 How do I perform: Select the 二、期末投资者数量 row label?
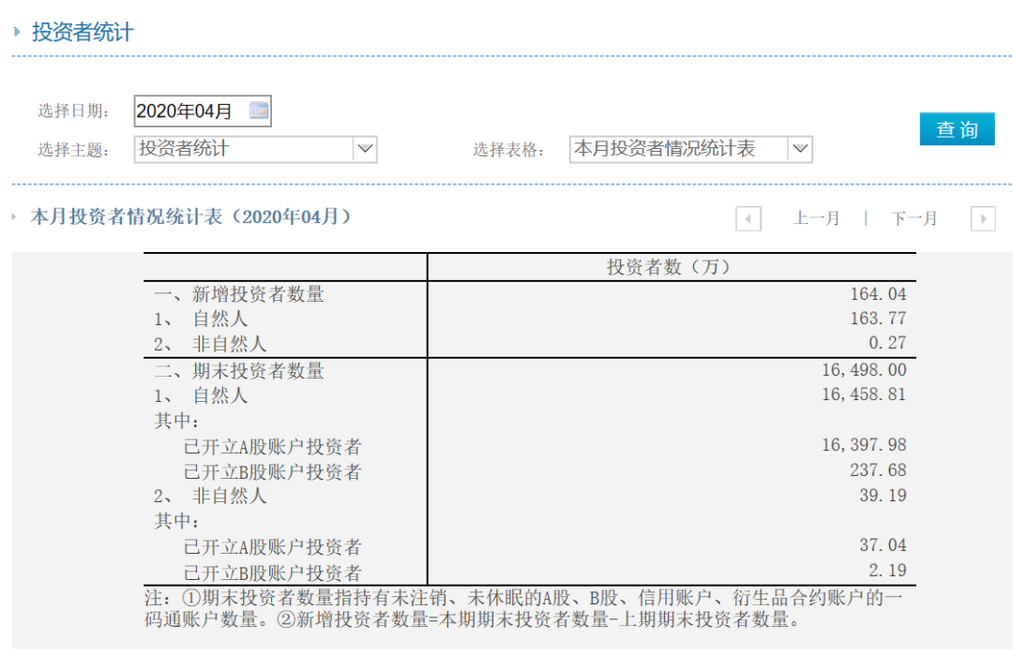point(239,371)
